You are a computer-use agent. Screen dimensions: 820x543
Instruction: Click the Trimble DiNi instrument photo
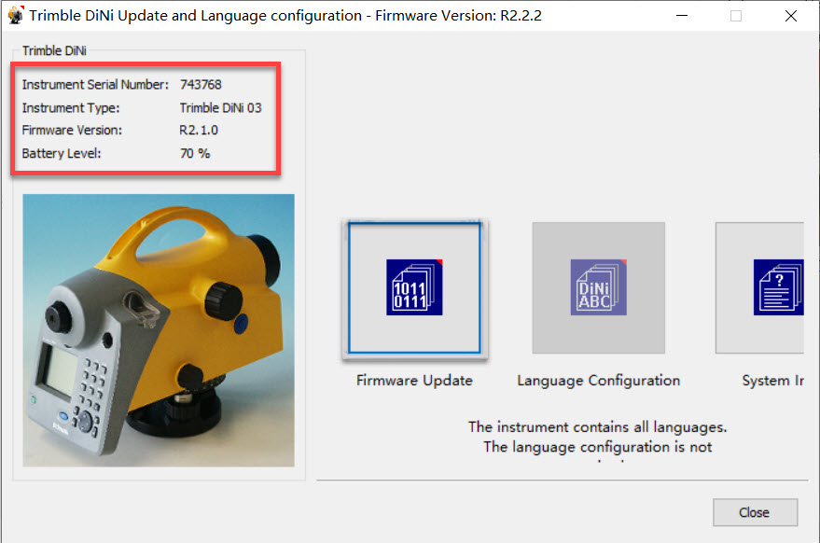(159, 330)
